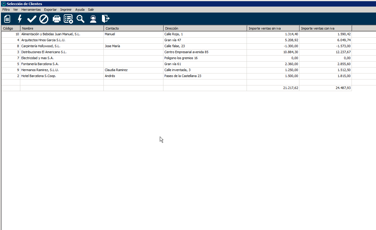Image resolution: width=376 pixels, height=230 pixels.
Task: Click the magnifying glass zoom-out icon
Action: [81, 19]
